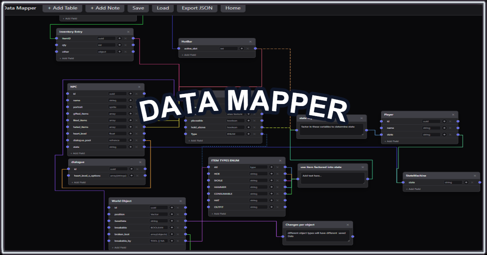Close the use item factored into state note
487x255 pixels.
coord(362,167)
